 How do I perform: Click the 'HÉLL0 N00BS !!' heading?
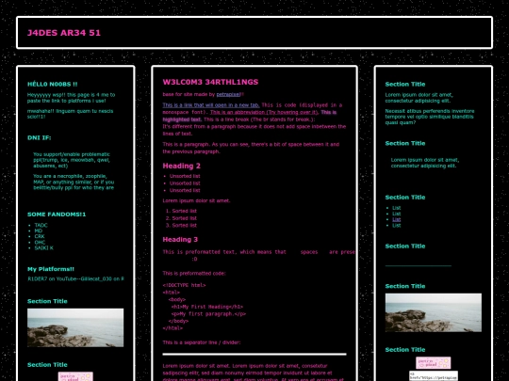[52, 85]
